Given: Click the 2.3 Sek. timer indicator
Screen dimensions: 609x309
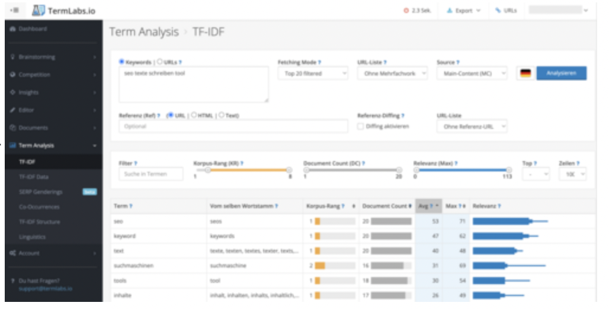Looking at the screenshot, I should (418, 11).
